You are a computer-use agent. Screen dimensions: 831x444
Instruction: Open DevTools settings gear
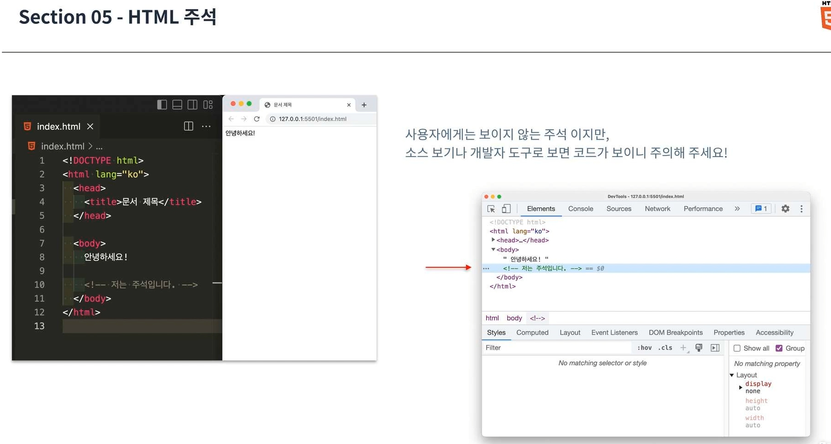click(786, 209)
